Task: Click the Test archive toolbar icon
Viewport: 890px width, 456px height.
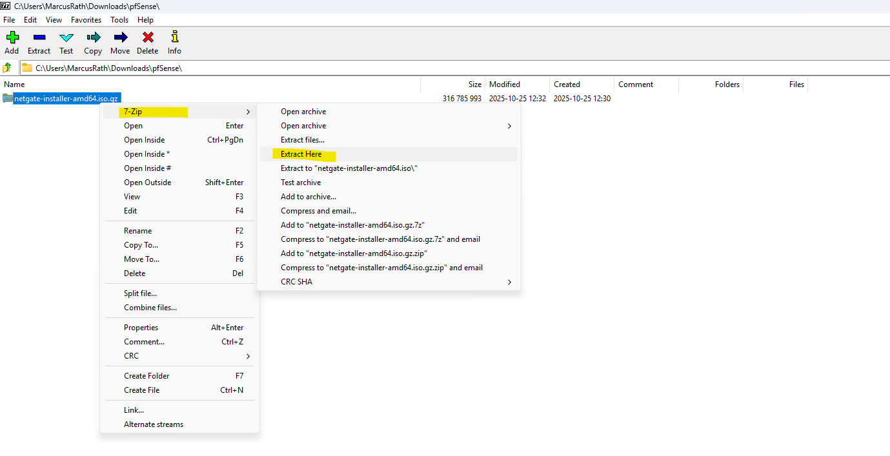Action: pos(66,37)
